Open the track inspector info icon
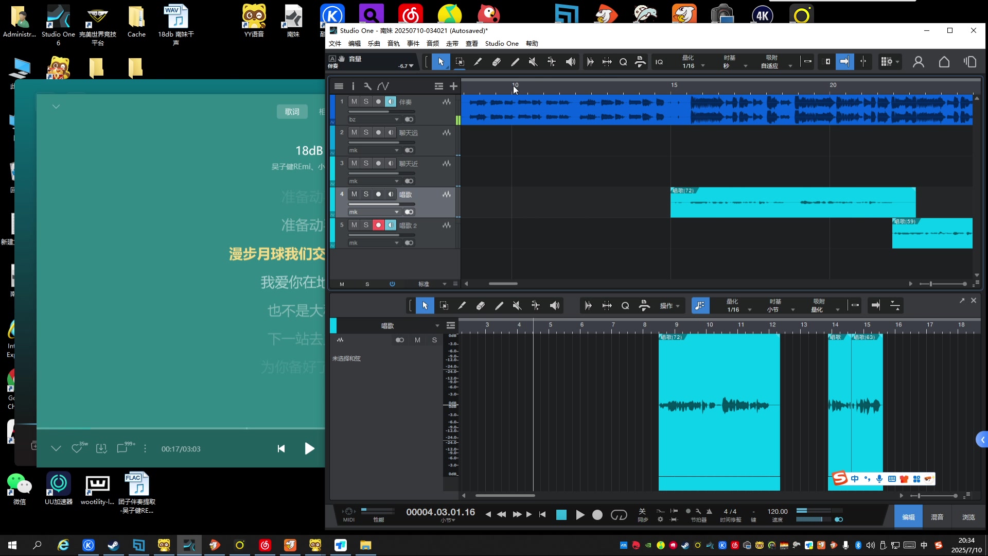 353,86
